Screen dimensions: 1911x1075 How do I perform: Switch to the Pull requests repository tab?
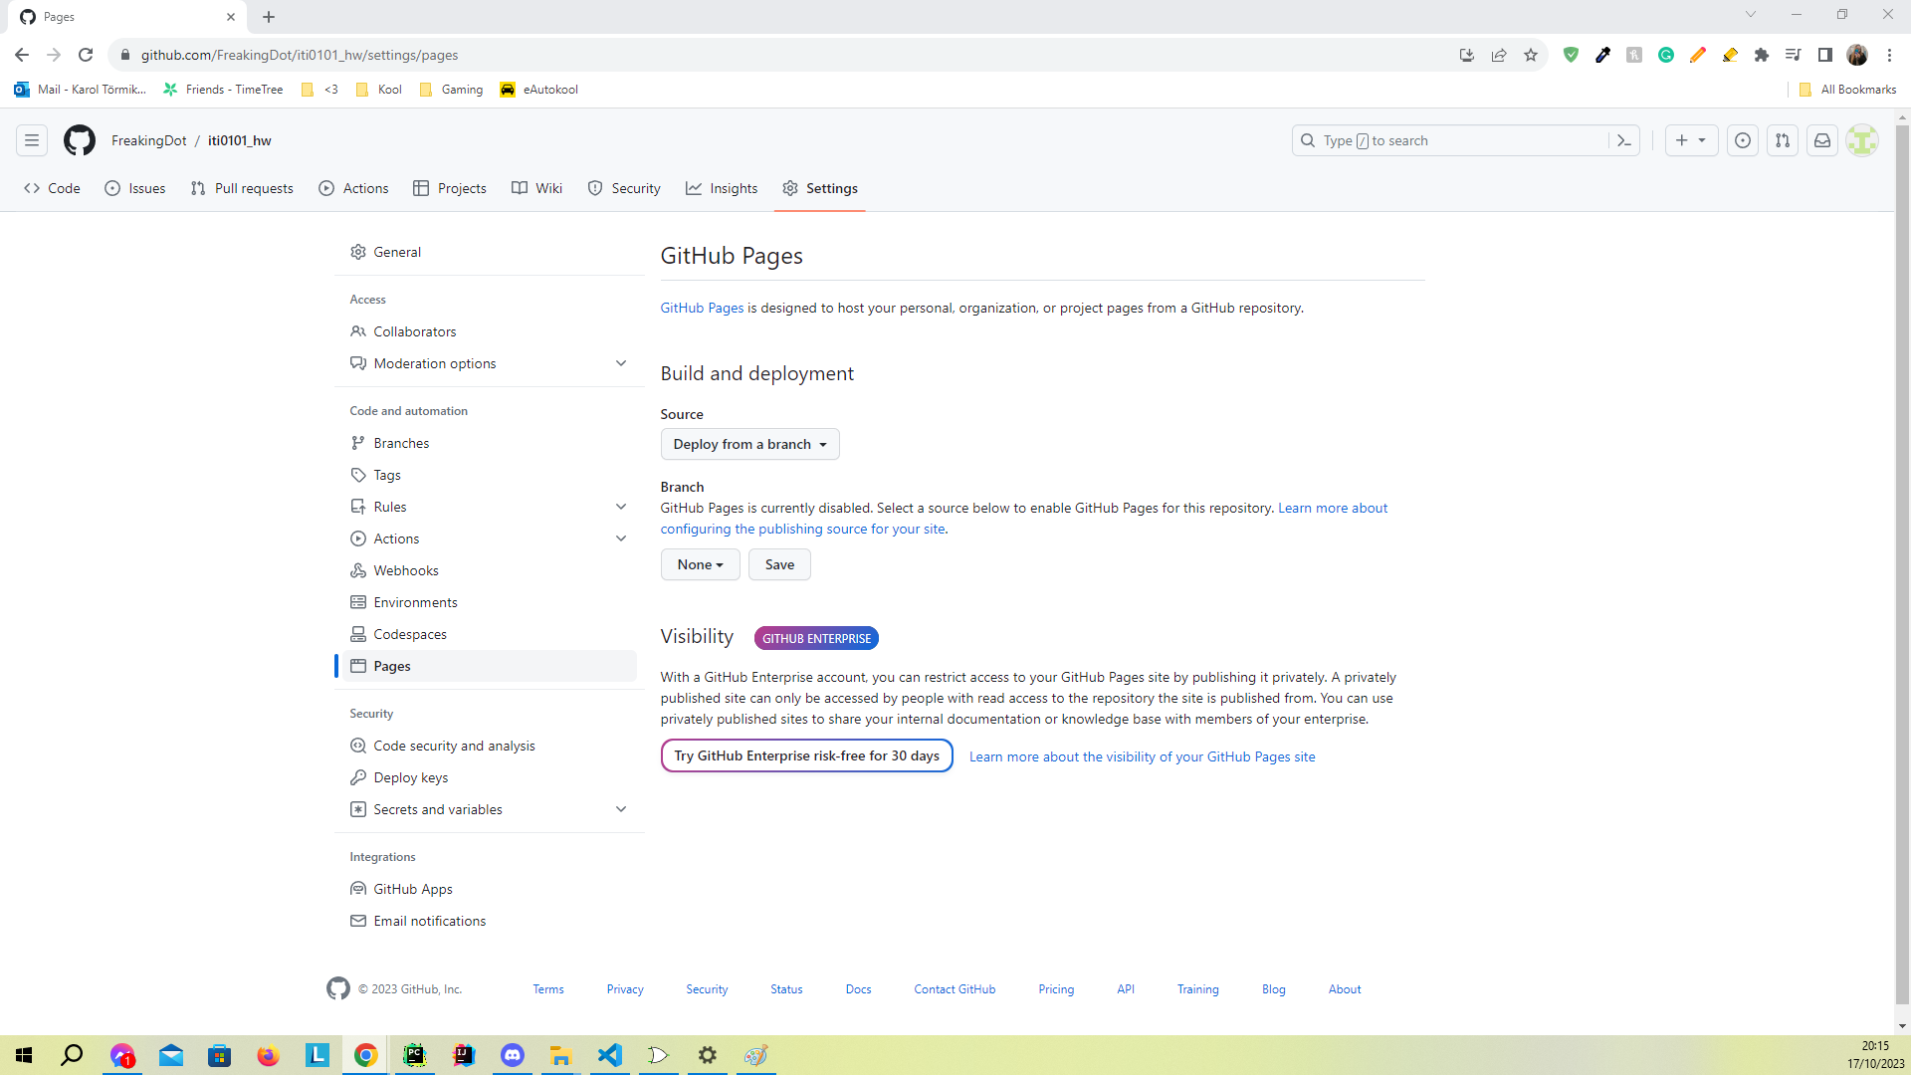[242, 188]
